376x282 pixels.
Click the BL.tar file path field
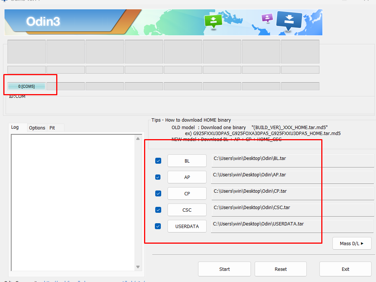(292, 161)
